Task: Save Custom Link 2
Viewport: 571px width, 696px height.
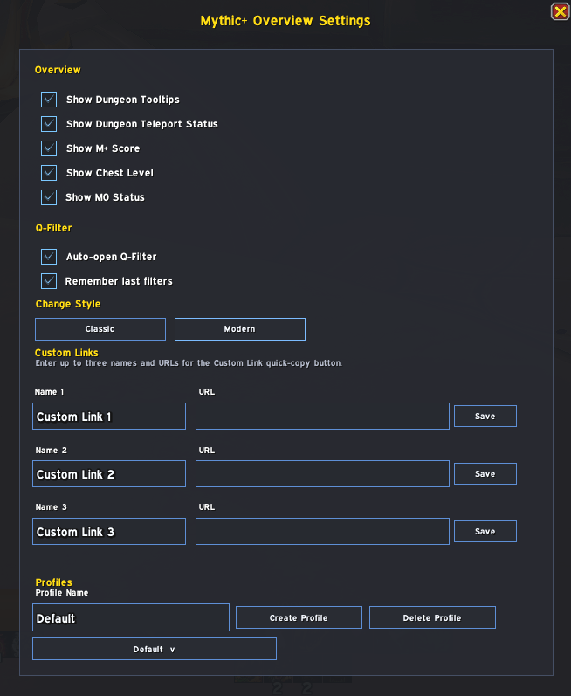Action: point(485,474)
